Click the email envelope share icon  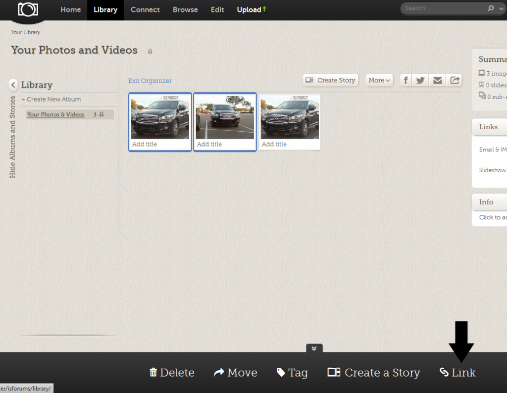(x=437, y=80)
